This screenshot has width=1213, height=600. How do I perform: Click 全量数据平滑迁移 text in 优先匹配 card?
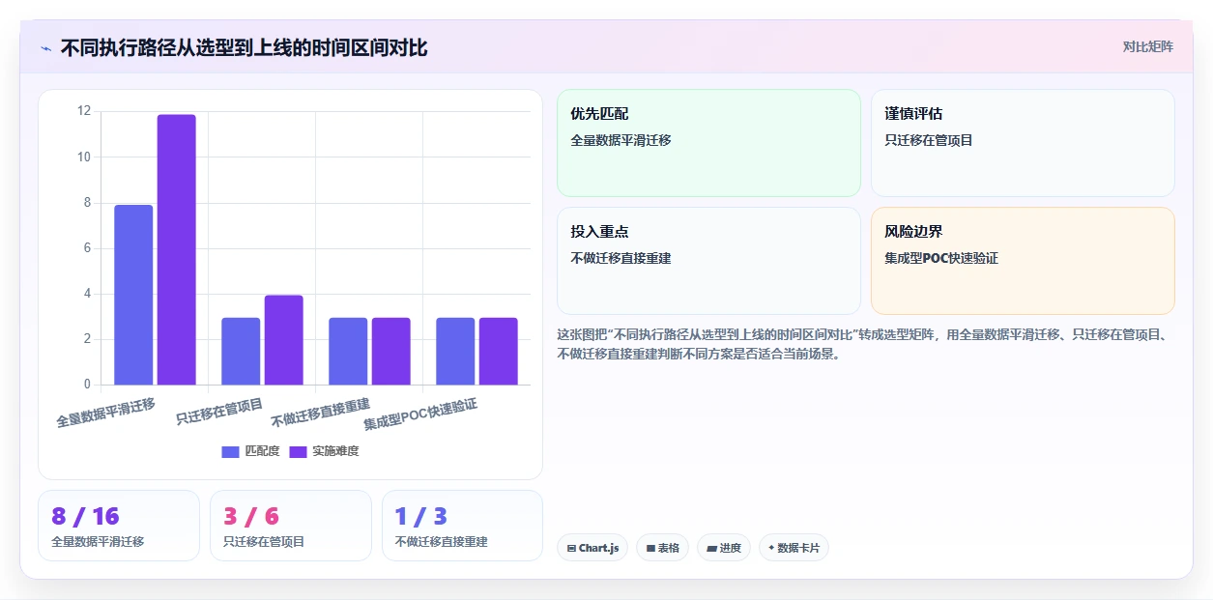[621, 140]
